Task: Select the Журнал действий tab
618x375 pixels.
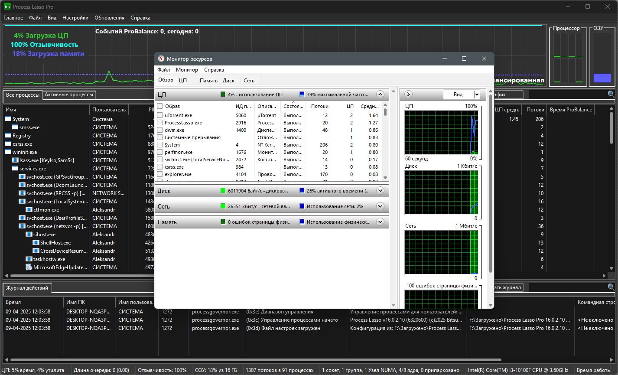Action: coord(27,287)
